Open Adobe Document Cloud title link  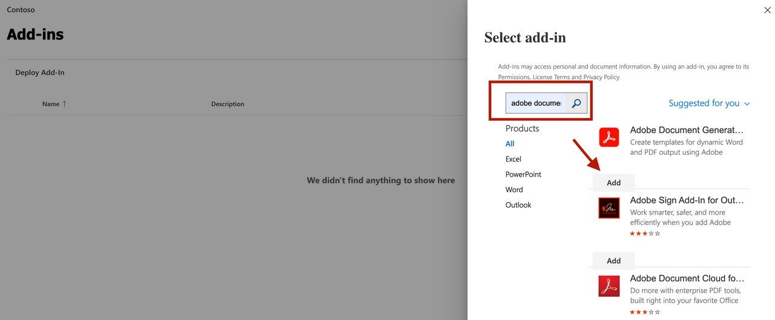(x=687, y=279)
